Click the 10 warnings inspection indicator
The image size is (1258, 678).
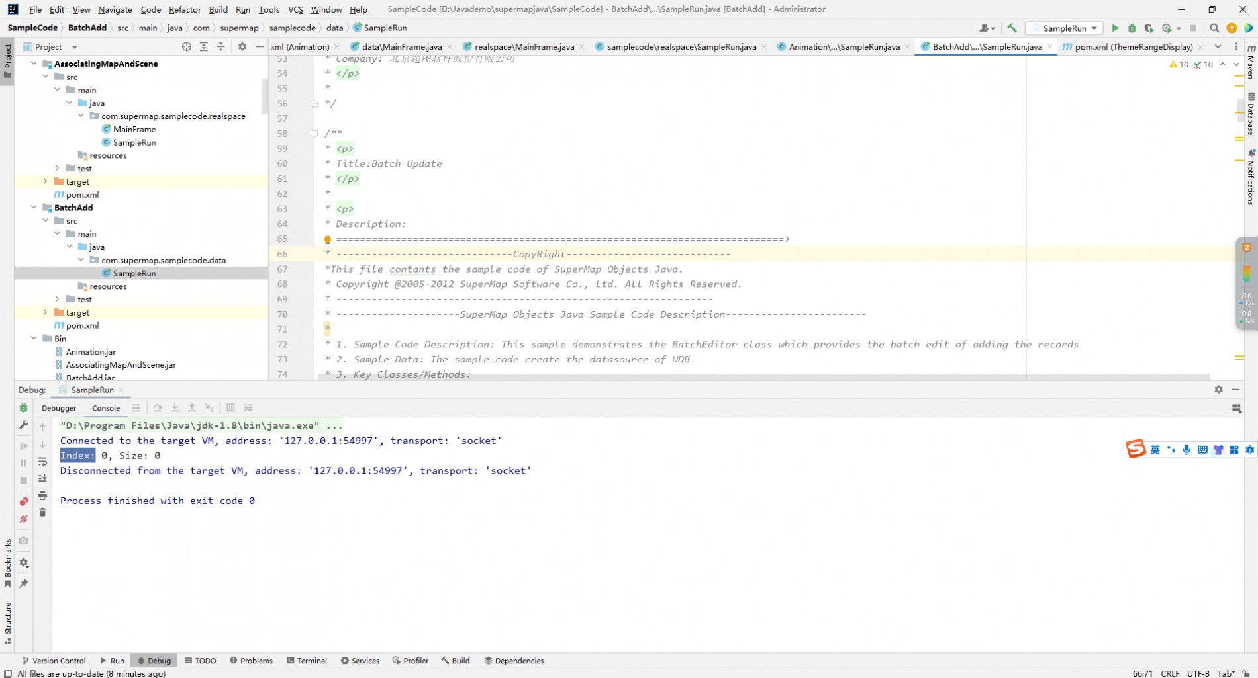pyautogui.click(x=1179, y=64)
